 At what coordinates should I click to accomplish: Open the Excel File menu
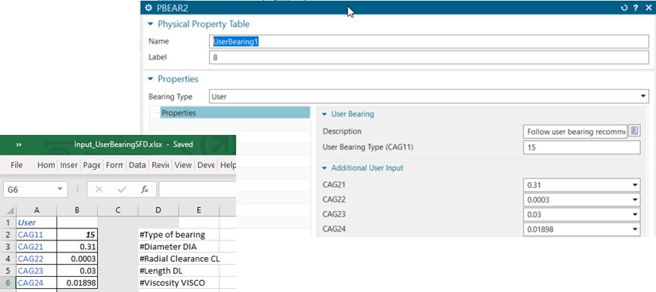pyautogui.click(x=17, y=165)
